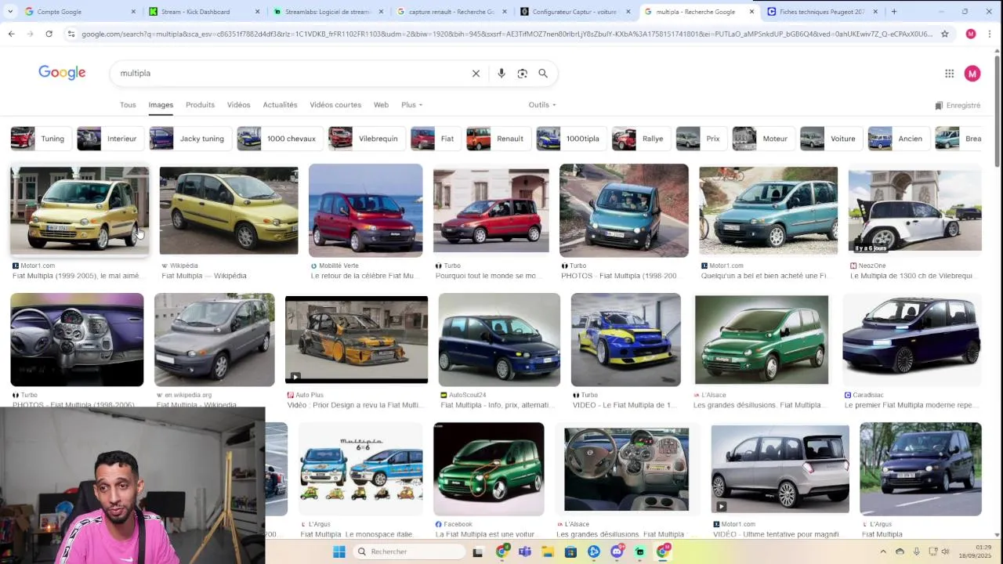Viewport: 1003px width, 564px height.
Task: Select the Tous search filter
Action: pos(128,104)
